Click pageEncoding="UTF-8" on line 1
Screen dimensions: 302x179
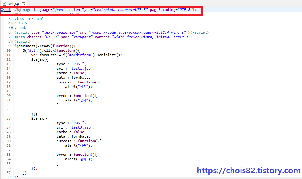coord(171,10)
